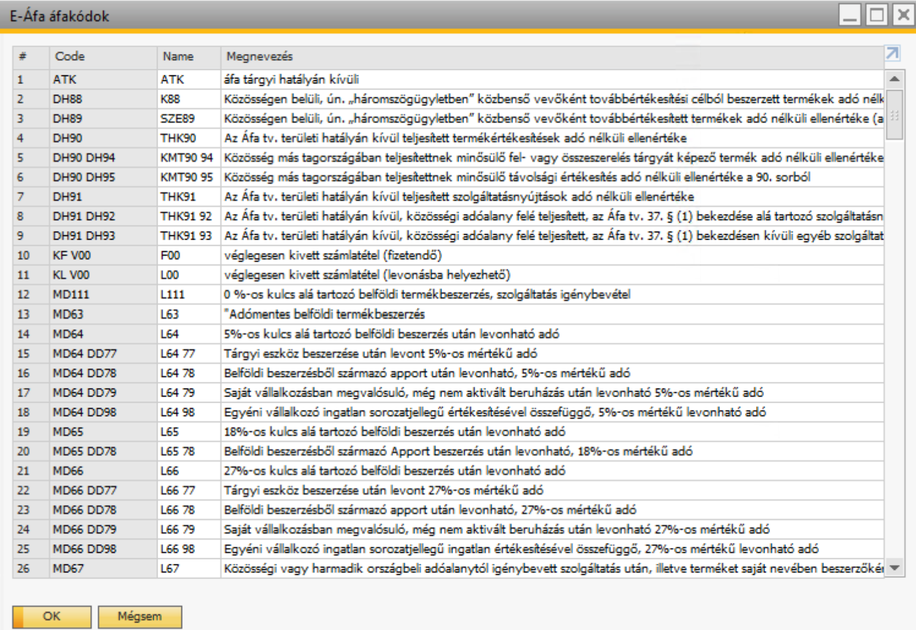Select the MD64 DD79 code cell
Viewport: 916px width, 630px height.
103,393
